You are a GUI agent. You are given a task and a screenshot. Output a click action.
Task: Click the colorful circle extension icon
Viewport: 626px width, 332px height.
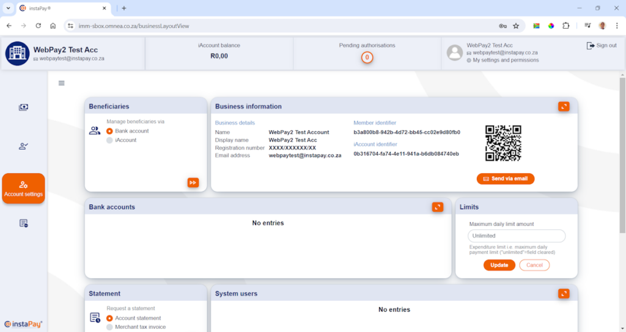tap(551, 26)
